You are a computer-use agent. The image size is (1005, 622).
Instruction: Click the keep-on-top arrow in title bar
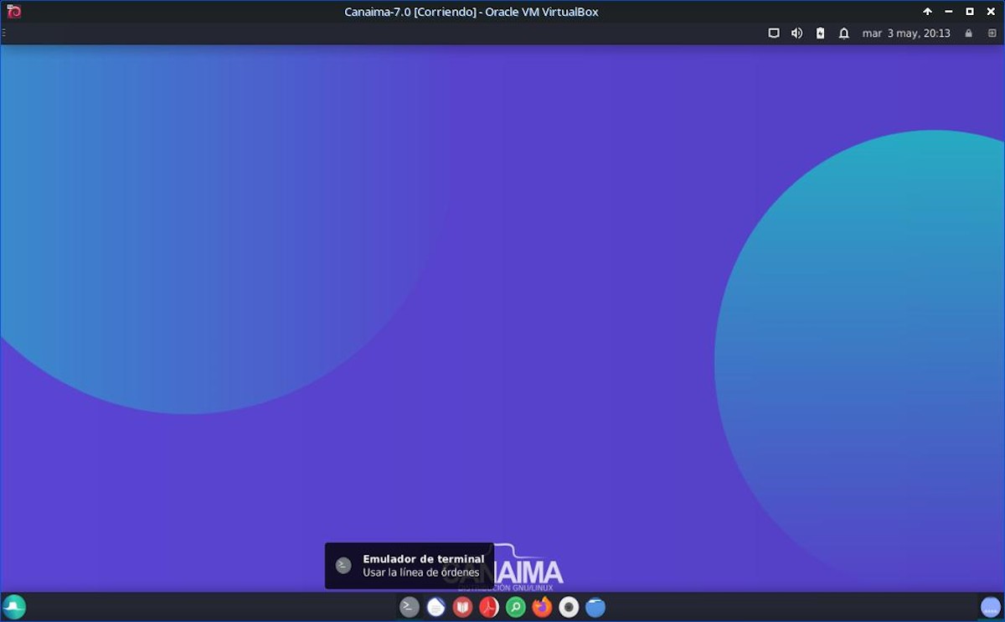point(927,12)
